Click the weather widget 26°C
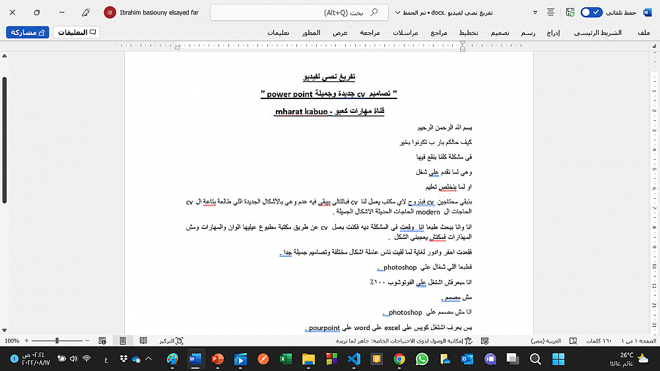The width and height of the screenshot is (660, 371). tap(629, 359)
